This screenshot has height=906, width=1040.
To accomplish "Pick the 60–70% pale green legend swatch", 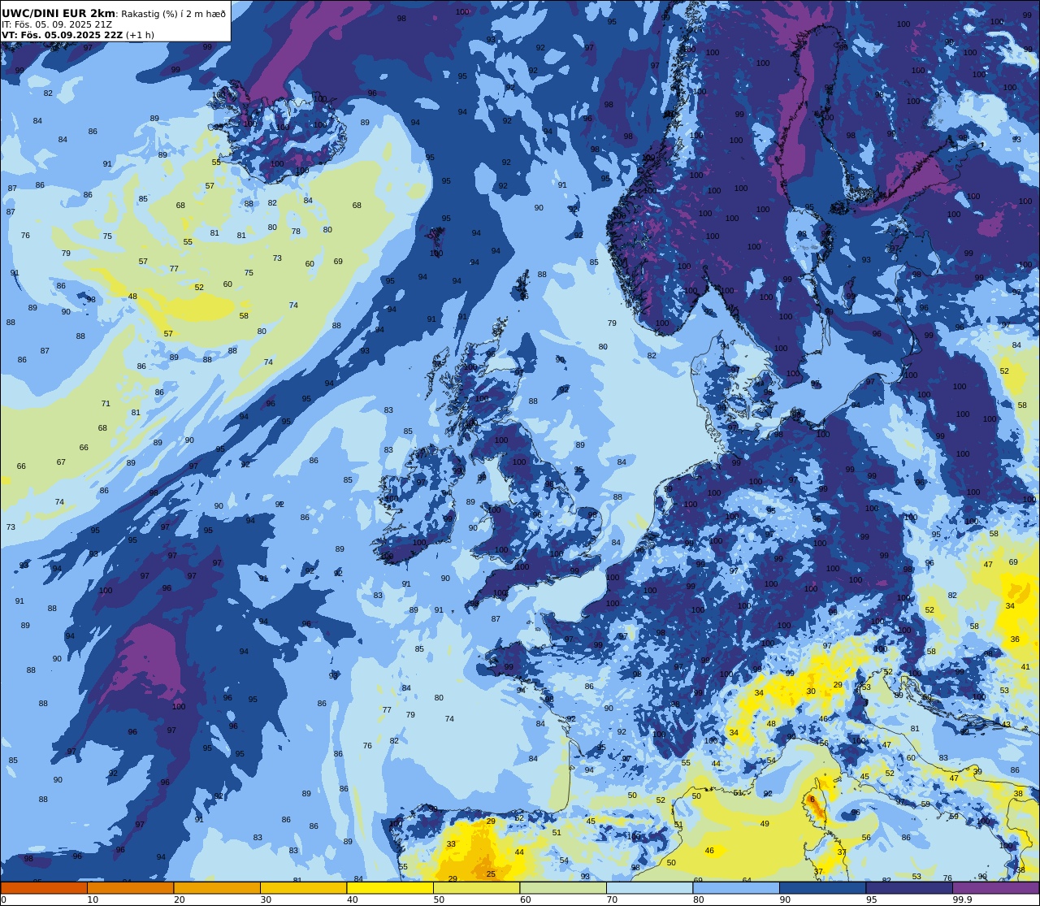I will (563, 888).
